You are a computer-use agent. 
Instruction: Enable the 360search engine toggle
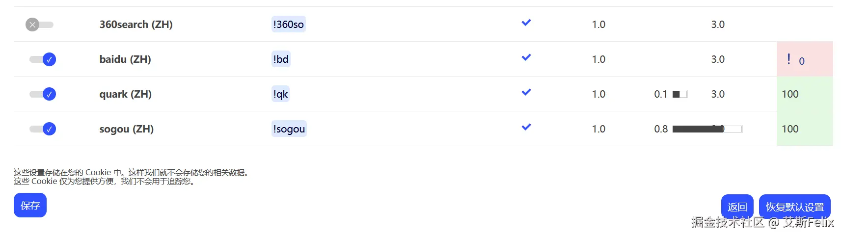pos(39,25)
